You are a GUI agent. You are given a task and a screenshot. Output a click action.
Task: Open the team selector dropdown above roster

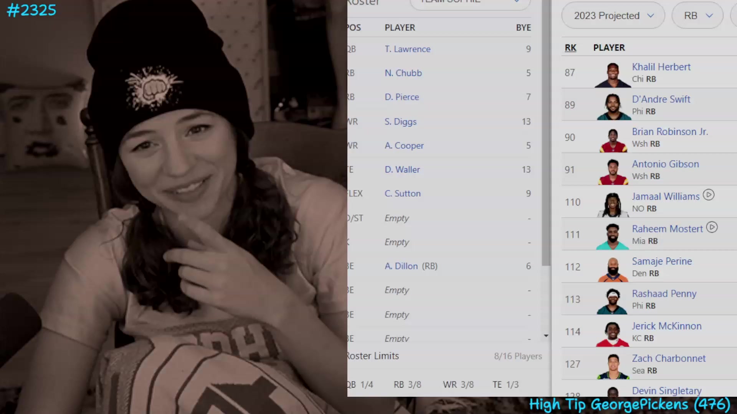coord(470,3)
